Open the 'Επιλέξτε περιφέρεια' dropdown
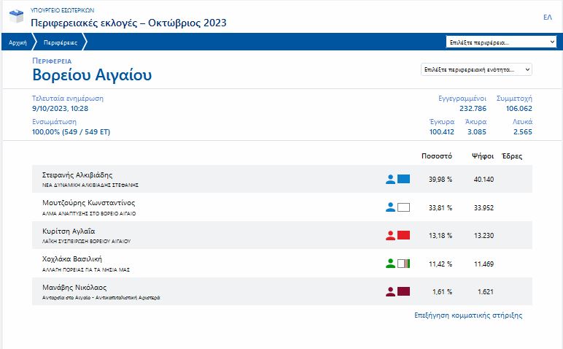 [501, 42]
